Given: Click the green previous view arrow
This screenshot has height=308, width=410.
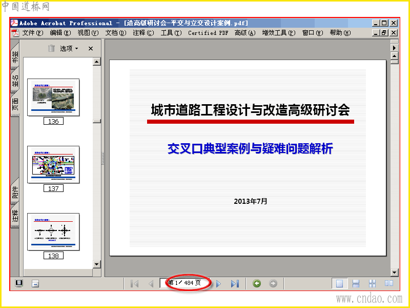Looking at the screenshot, I should coord(257,283).
